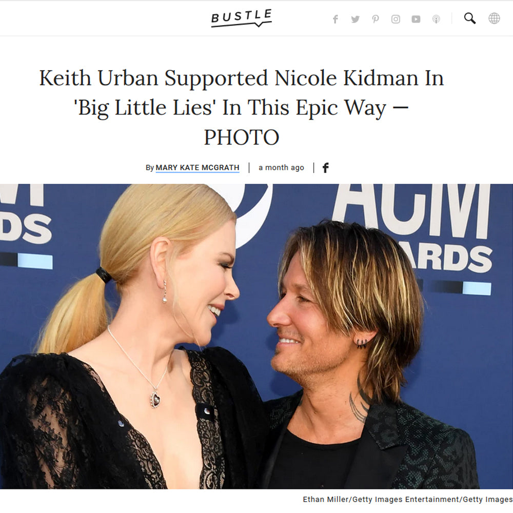Click the man's black hoop earrings
513x513 pixels.
[362, 343]
